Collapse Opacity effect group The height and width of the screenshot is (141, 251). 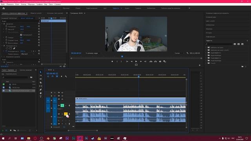click(x=2, y=46)
